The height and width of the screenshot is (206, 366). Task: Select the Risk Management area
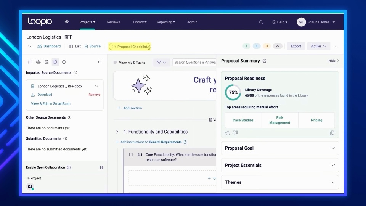(279, 120)
